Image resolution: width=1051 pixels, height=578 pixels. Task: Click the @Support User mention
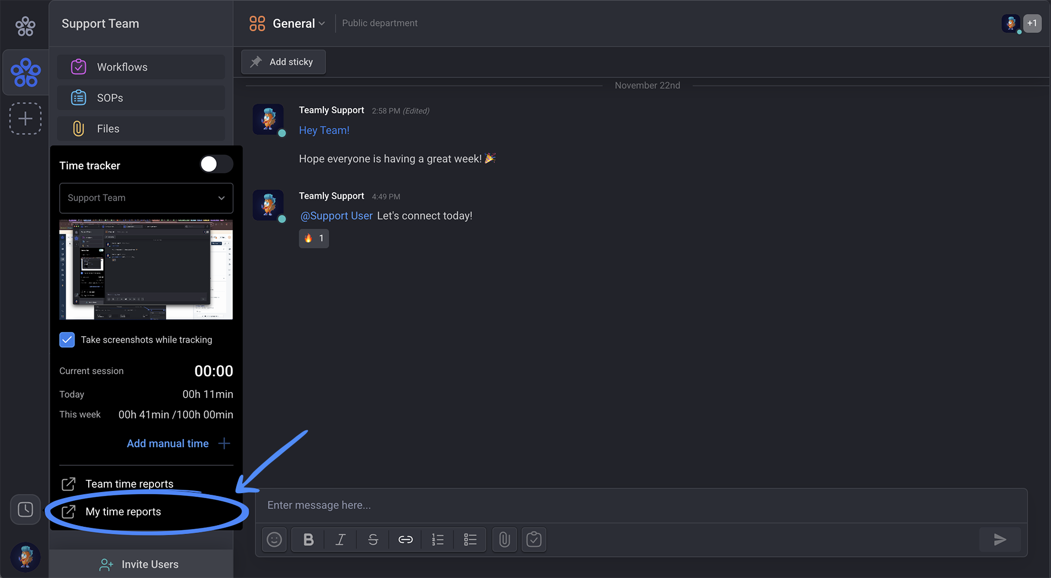[336, 215]
